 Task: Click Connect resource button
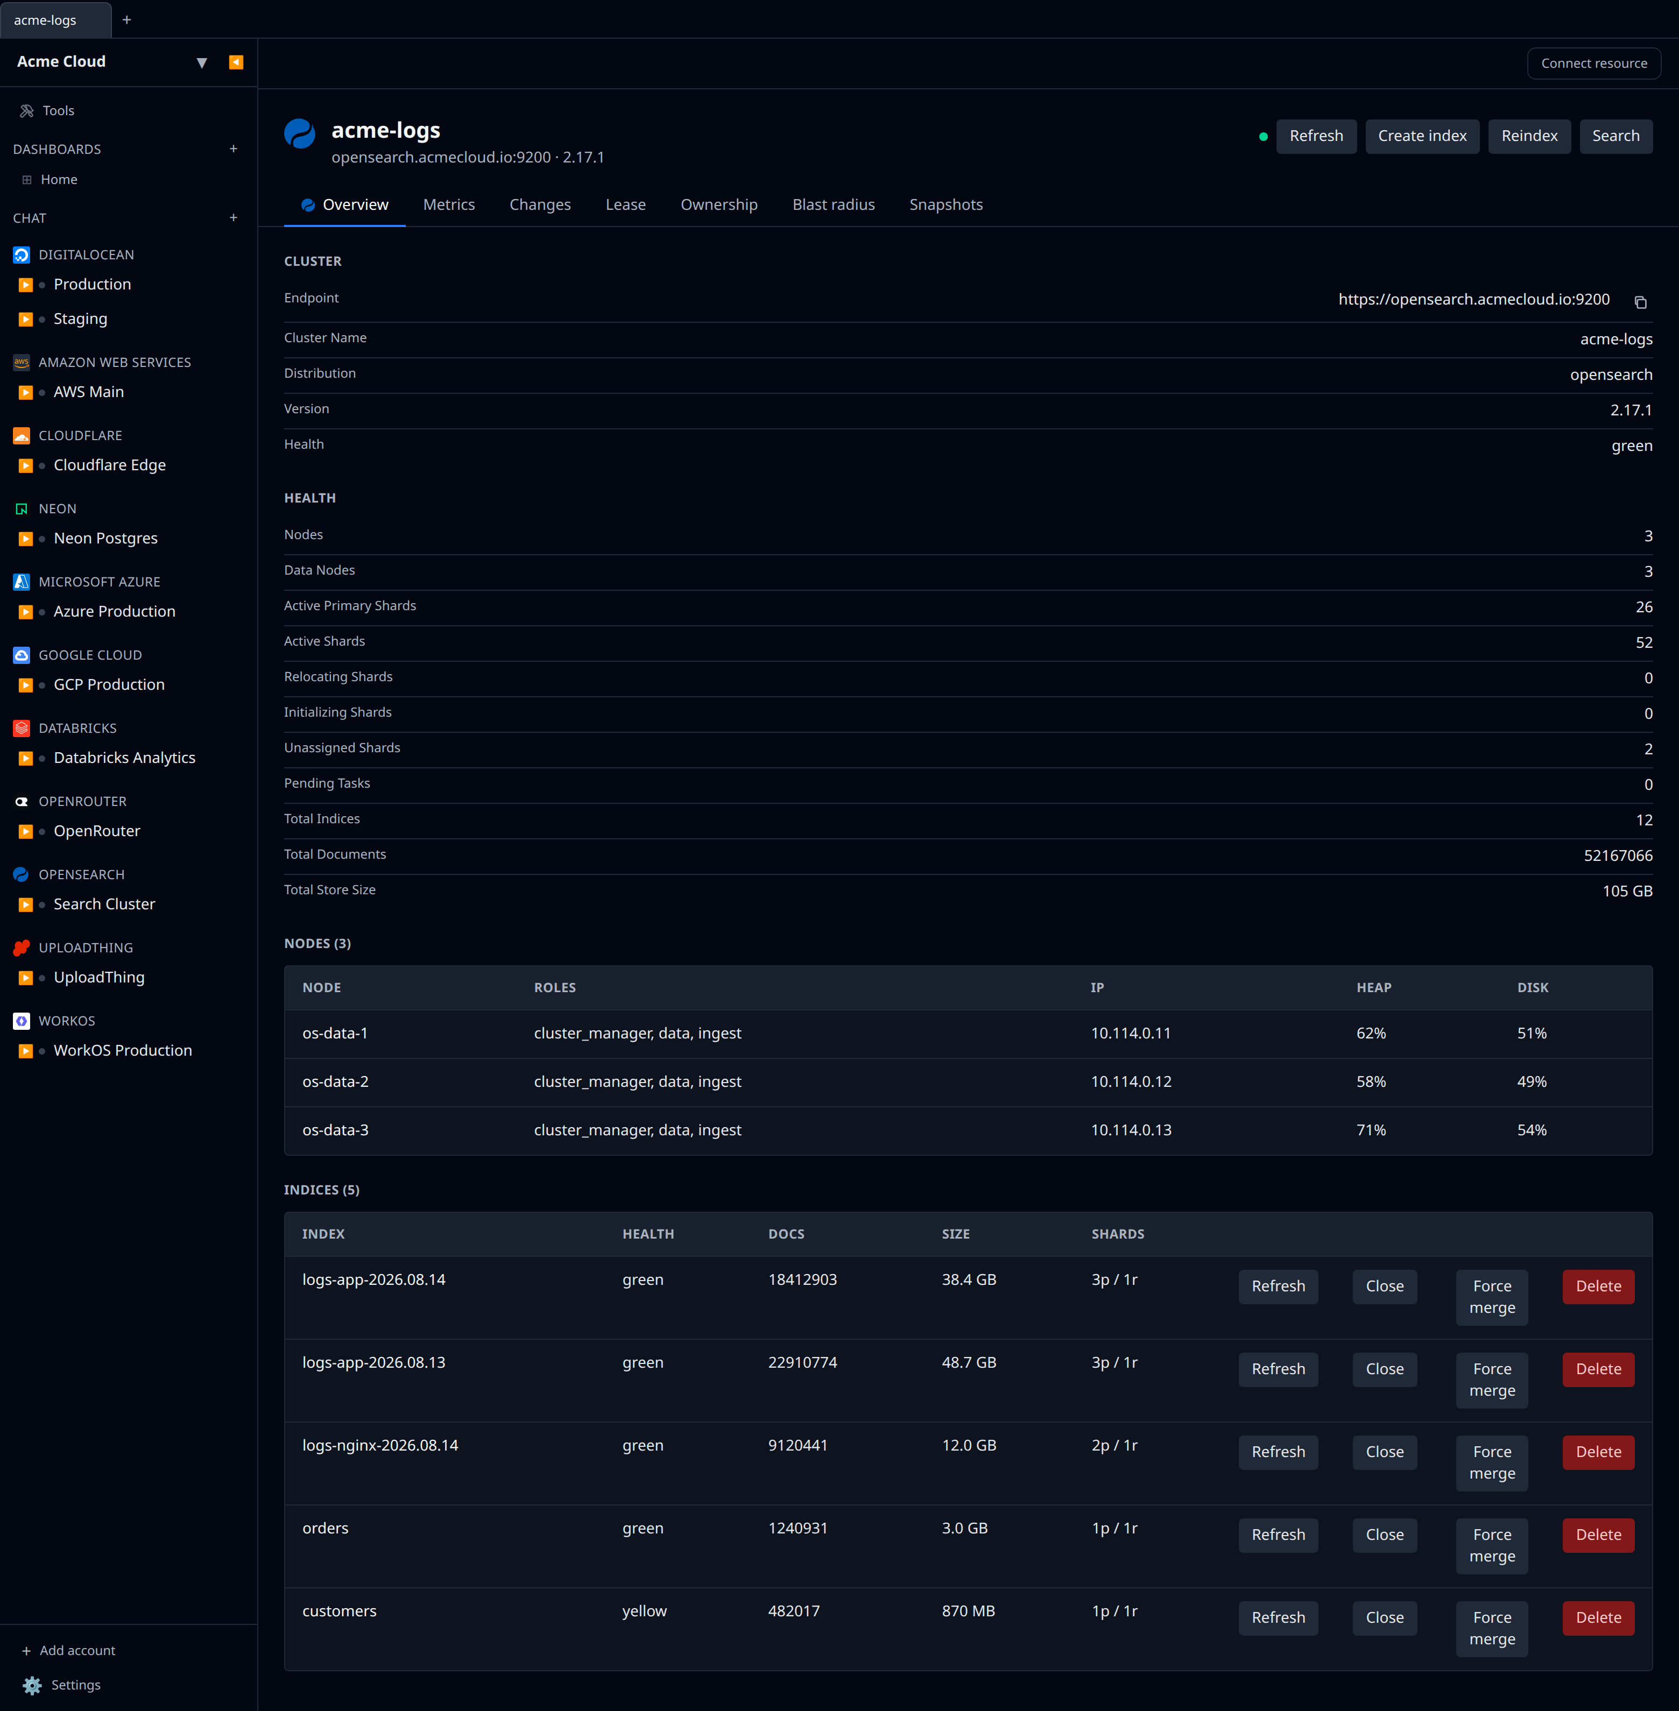pos(1593,63)
